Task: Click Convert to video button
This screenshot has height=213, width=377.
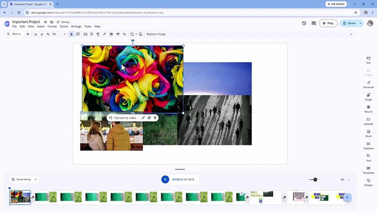Action: (122, 118)
